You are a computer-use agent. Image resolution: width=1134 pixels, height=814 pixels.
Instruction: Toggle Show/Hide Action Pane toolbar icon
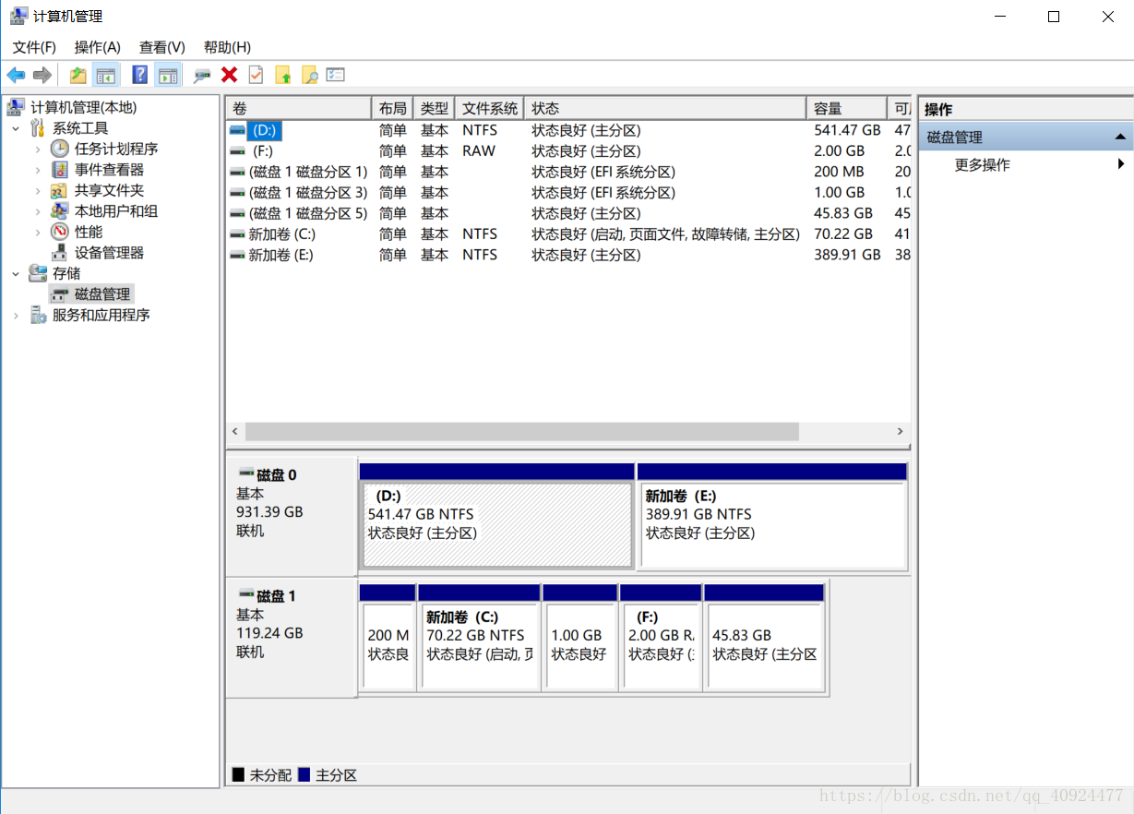168,75
